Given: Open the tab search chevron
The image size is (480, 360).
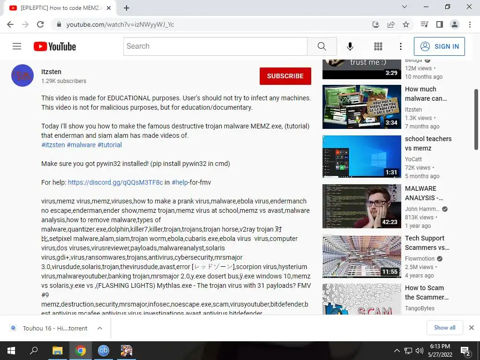Looking at the screenshot, I should 405,7.
